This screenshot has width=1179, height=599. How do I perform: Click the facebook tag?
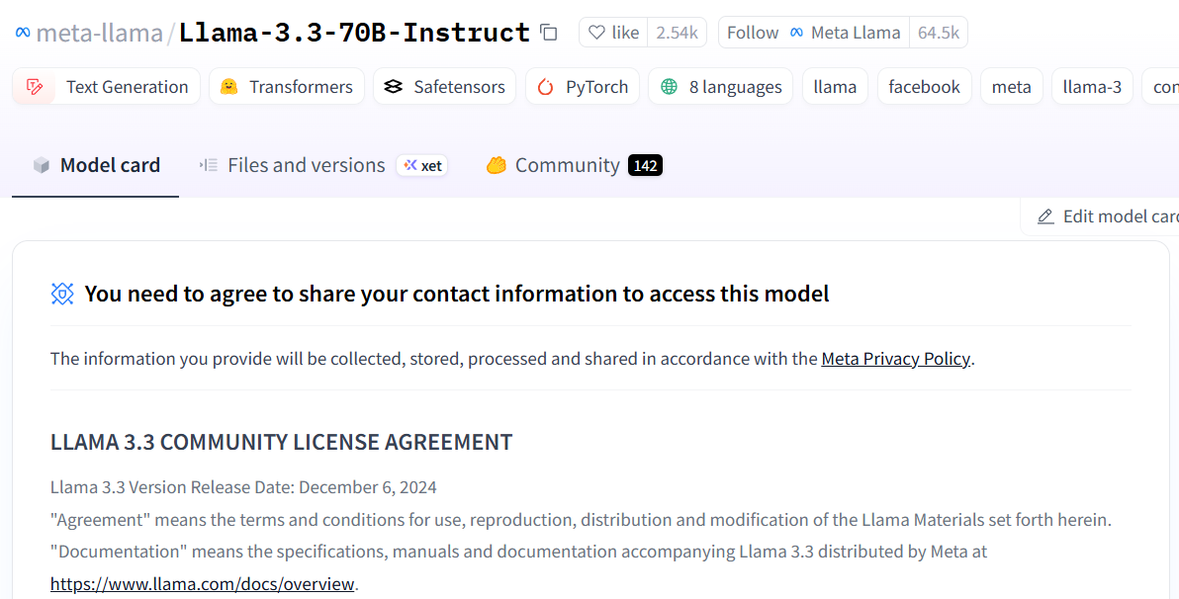[x=924, y=87]
